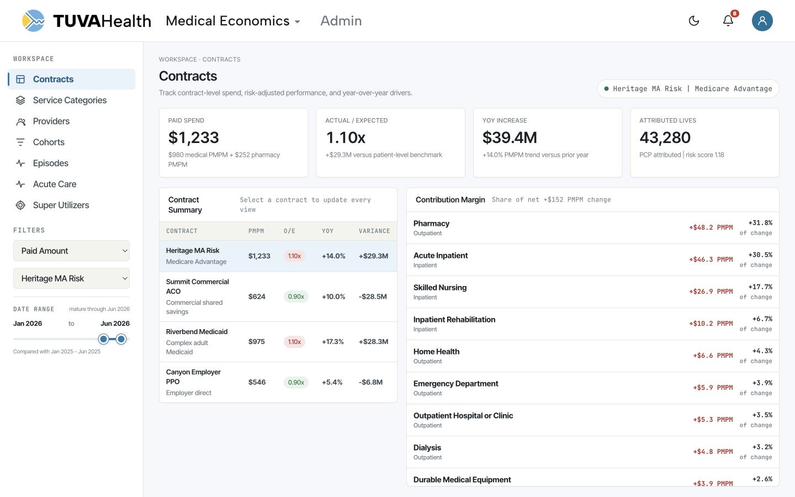Click the O/E column header
The height and width of the screenshot is (497, 795).
pos(290,231)
